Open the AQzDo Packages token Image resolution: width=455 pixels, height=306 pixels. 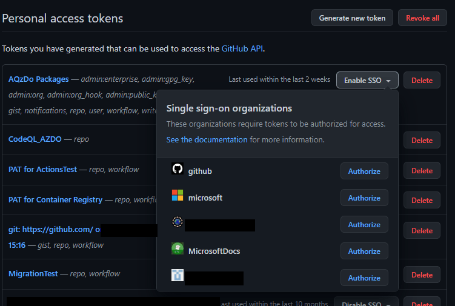(x=39, y=79)
